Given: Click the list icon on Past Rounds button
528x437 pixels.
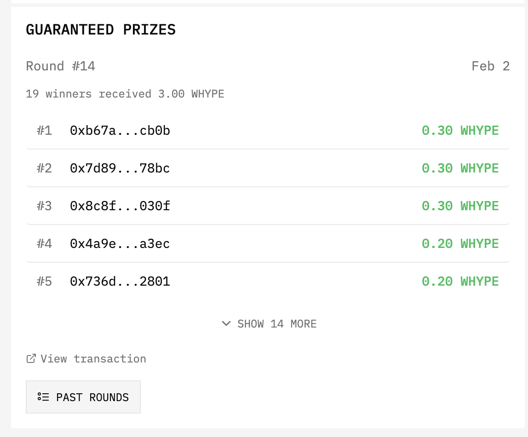Looking at the screenshot, I should pos(43,397).
